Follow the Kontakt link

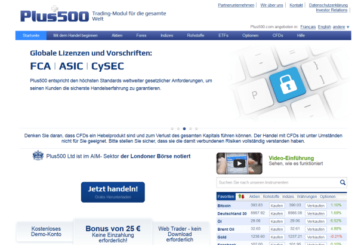coord(296,5)
